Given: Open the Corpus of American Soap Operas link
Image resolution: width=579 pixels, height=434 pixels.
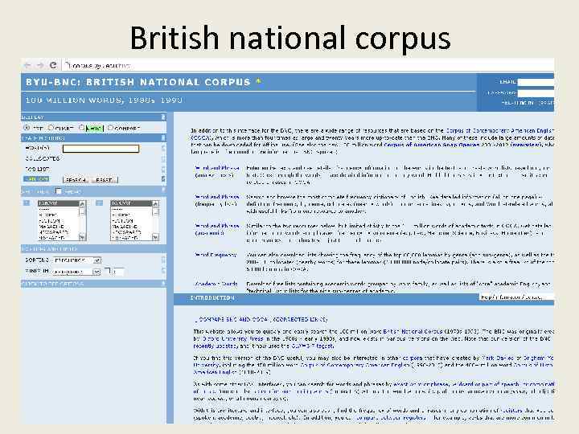Looking at the screenshot, I should coord(431,145).
